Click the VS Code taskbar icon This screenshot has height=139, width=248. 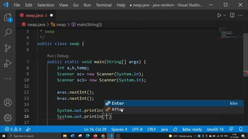[110, 136]
